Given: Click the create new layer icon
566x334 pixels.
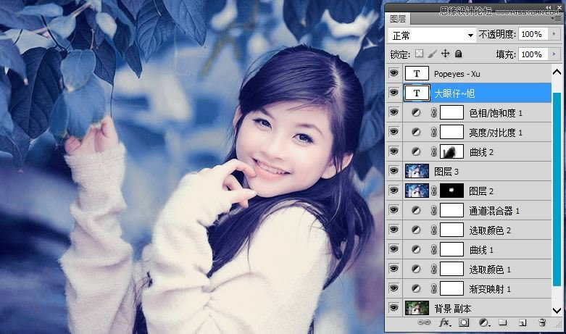Looking at the screenshot, I should point(521,322).
